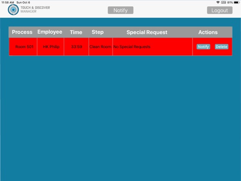Select the Employee column header
The height and width of the screenshot is (181, 241).
click(50, 32)
